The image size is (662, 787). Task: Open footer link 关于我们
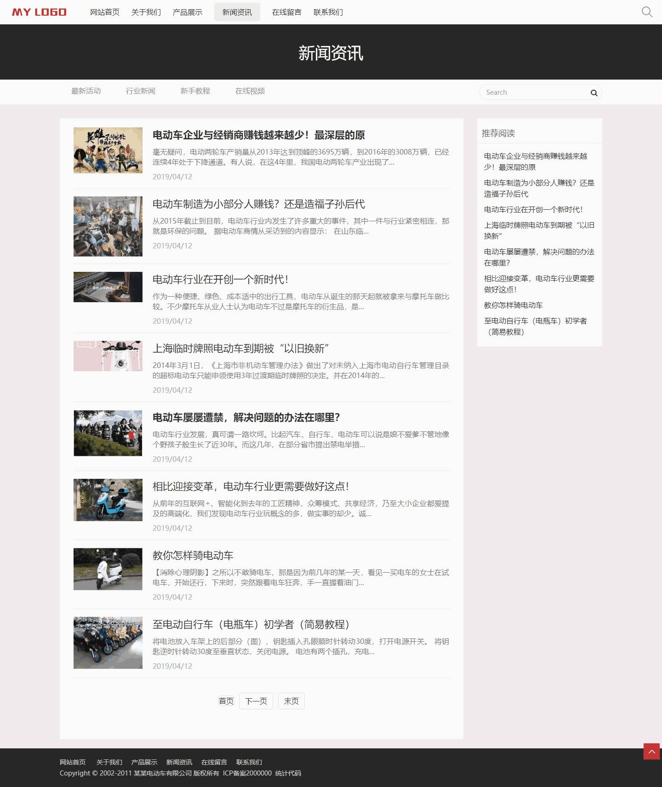[109, 762]
